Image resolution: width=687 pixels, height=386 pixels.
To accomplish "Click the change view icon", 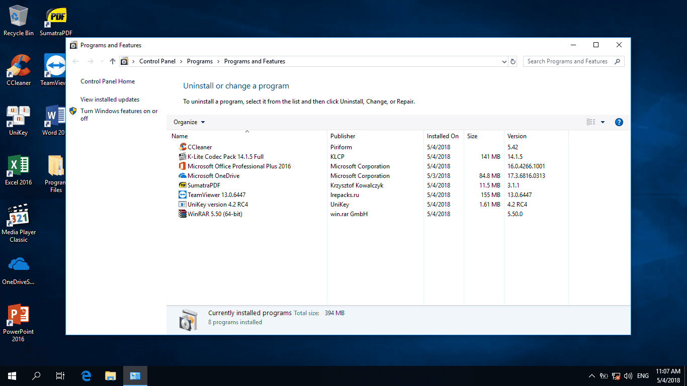I will tap(591, 122).
